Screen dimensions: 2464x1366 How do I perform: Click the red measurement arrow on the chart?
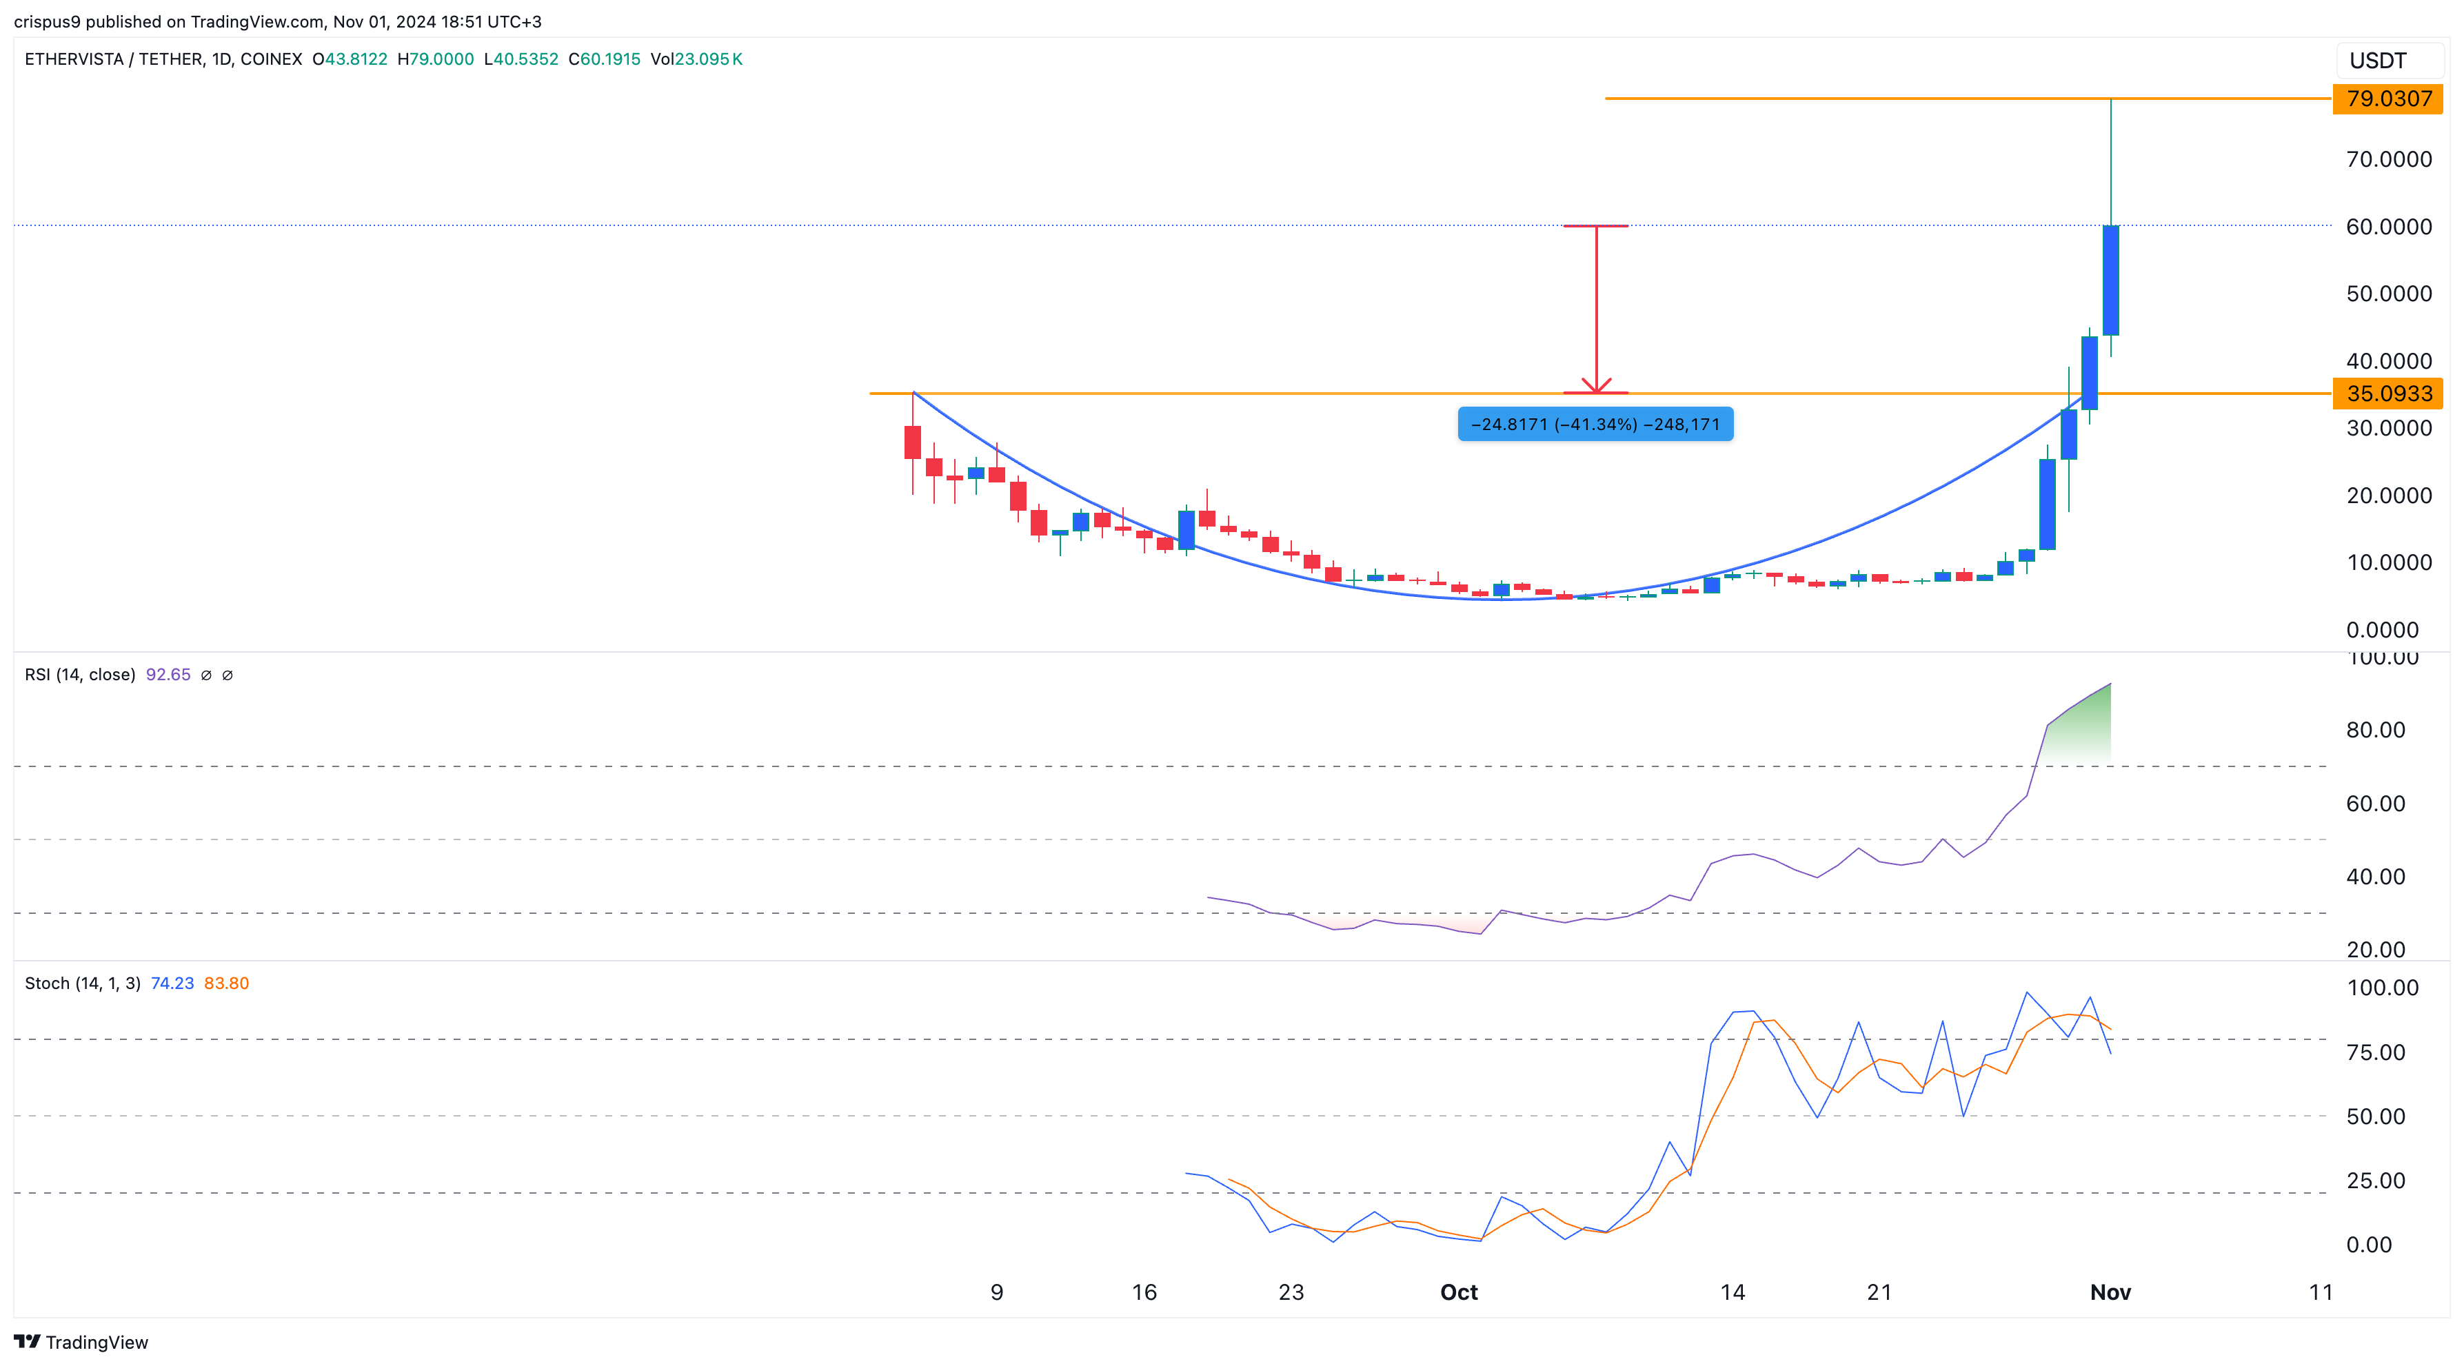(1595, 309)
